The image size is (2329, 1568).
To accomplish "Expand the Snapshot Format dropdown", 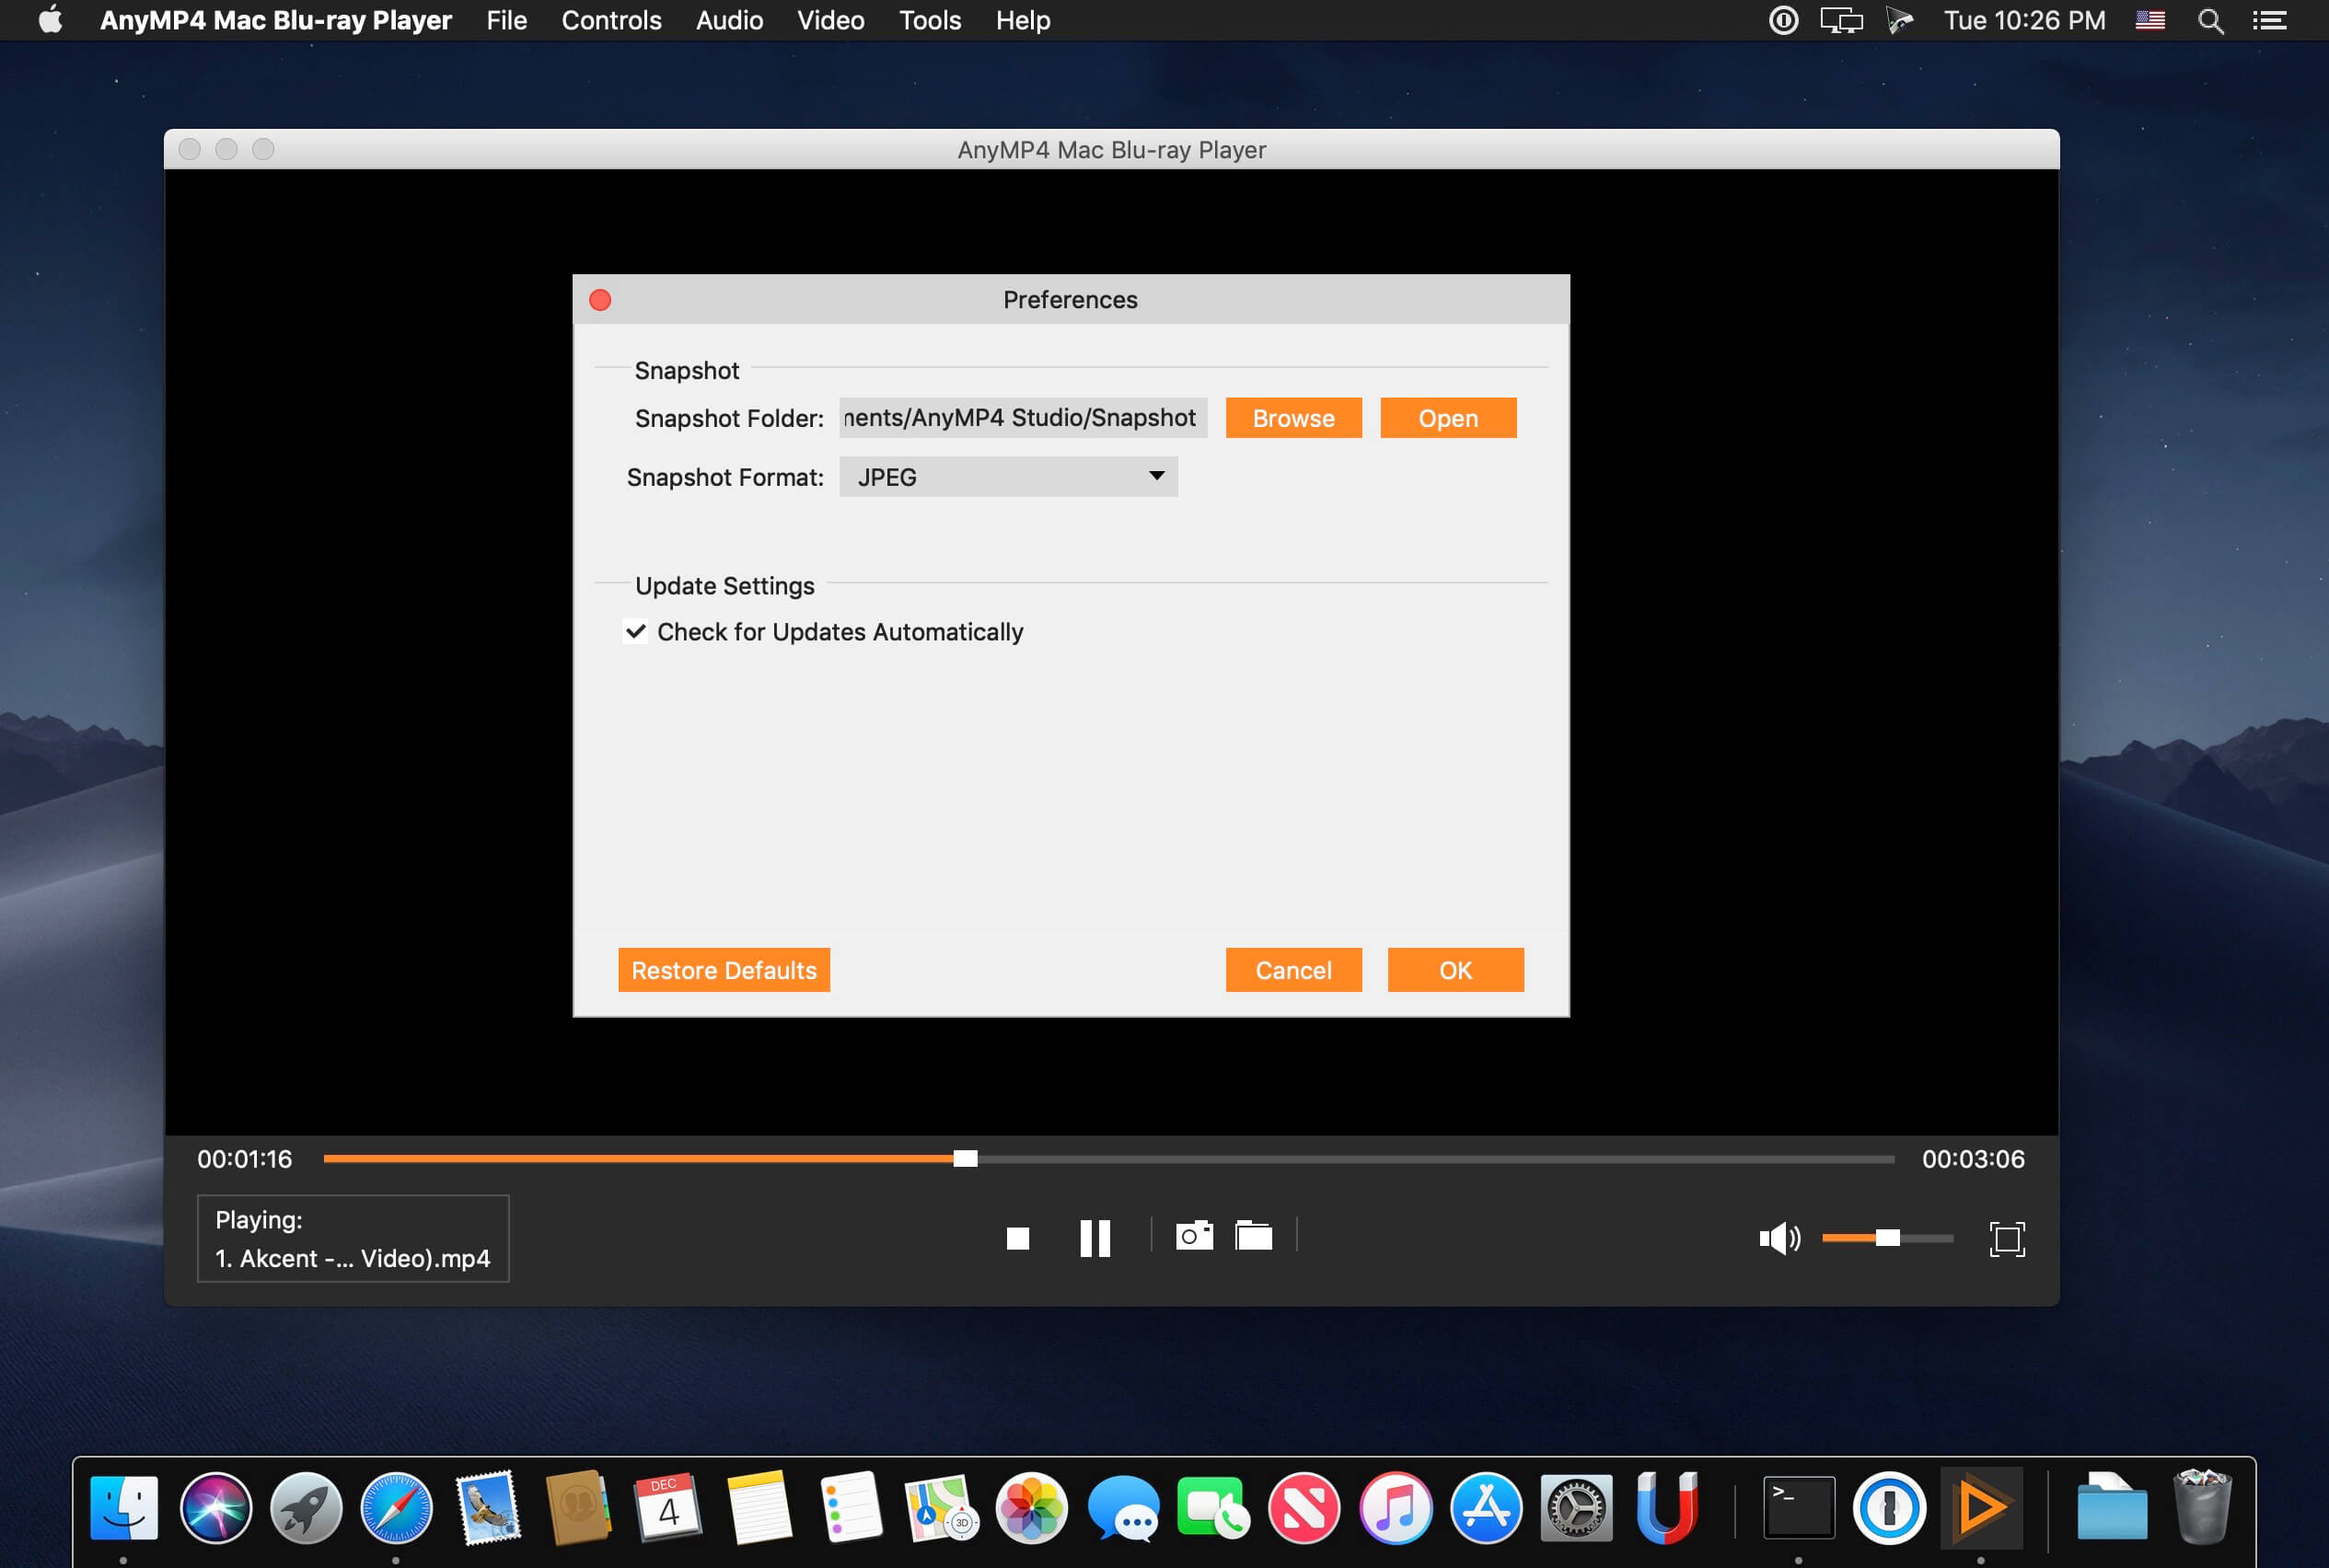I will tap(1007, 477).
